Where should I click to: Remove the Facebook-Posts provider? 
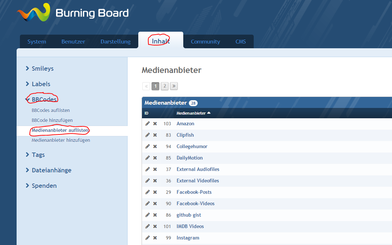pos(155,192)
